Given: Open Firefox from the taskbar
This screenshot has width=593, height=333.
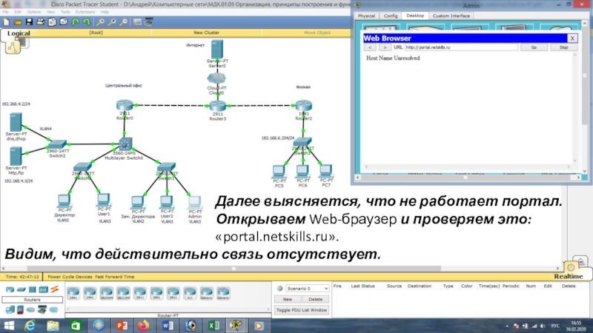Looking at the screenshot, I should 144,326.
